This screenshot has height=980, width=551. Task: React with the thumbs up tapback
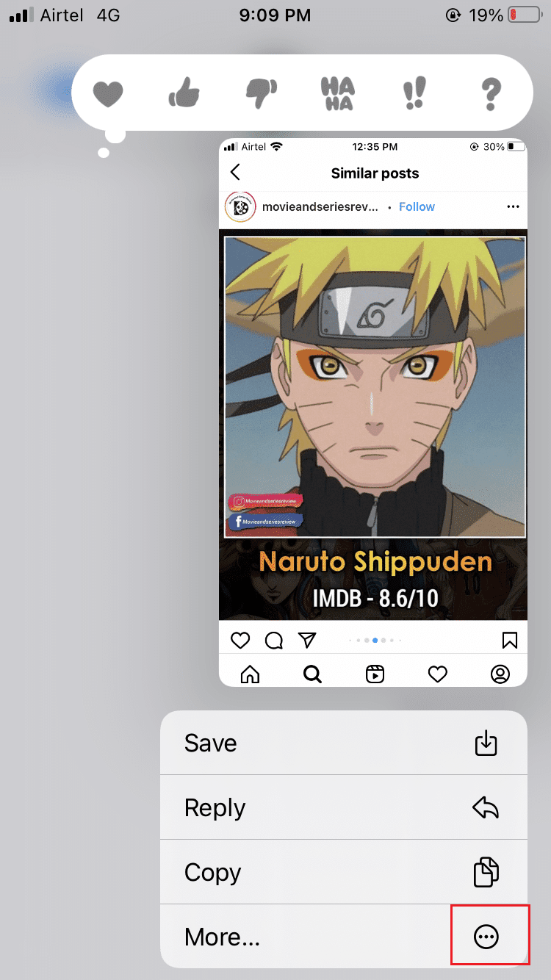[183, 93]
